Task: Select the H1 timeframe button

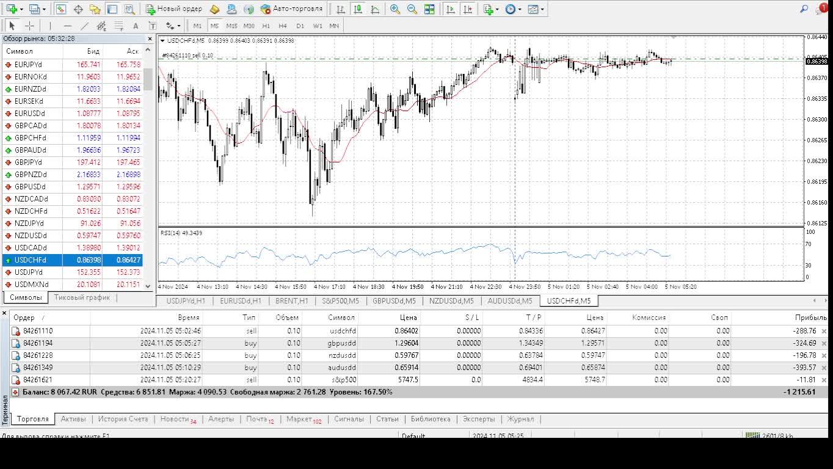Action: 266,26
